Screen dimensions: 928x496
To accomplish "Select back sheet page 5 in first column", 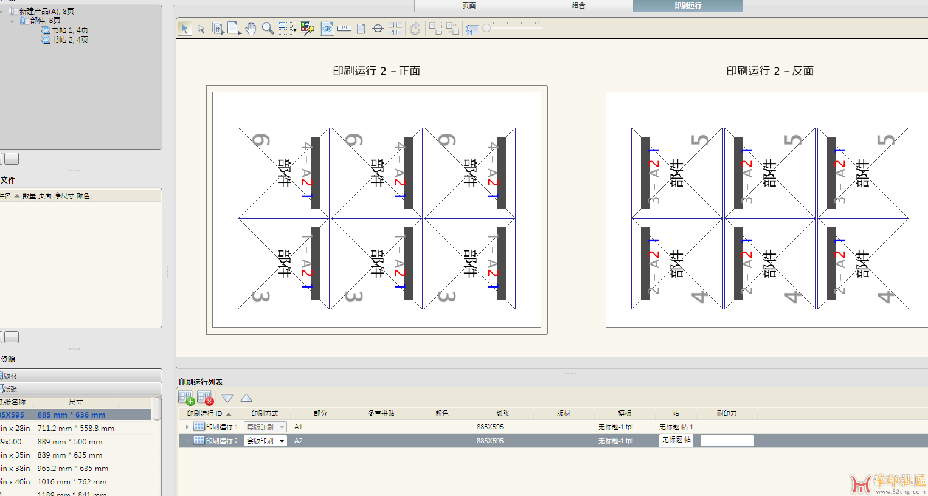I will click(677, 173).
